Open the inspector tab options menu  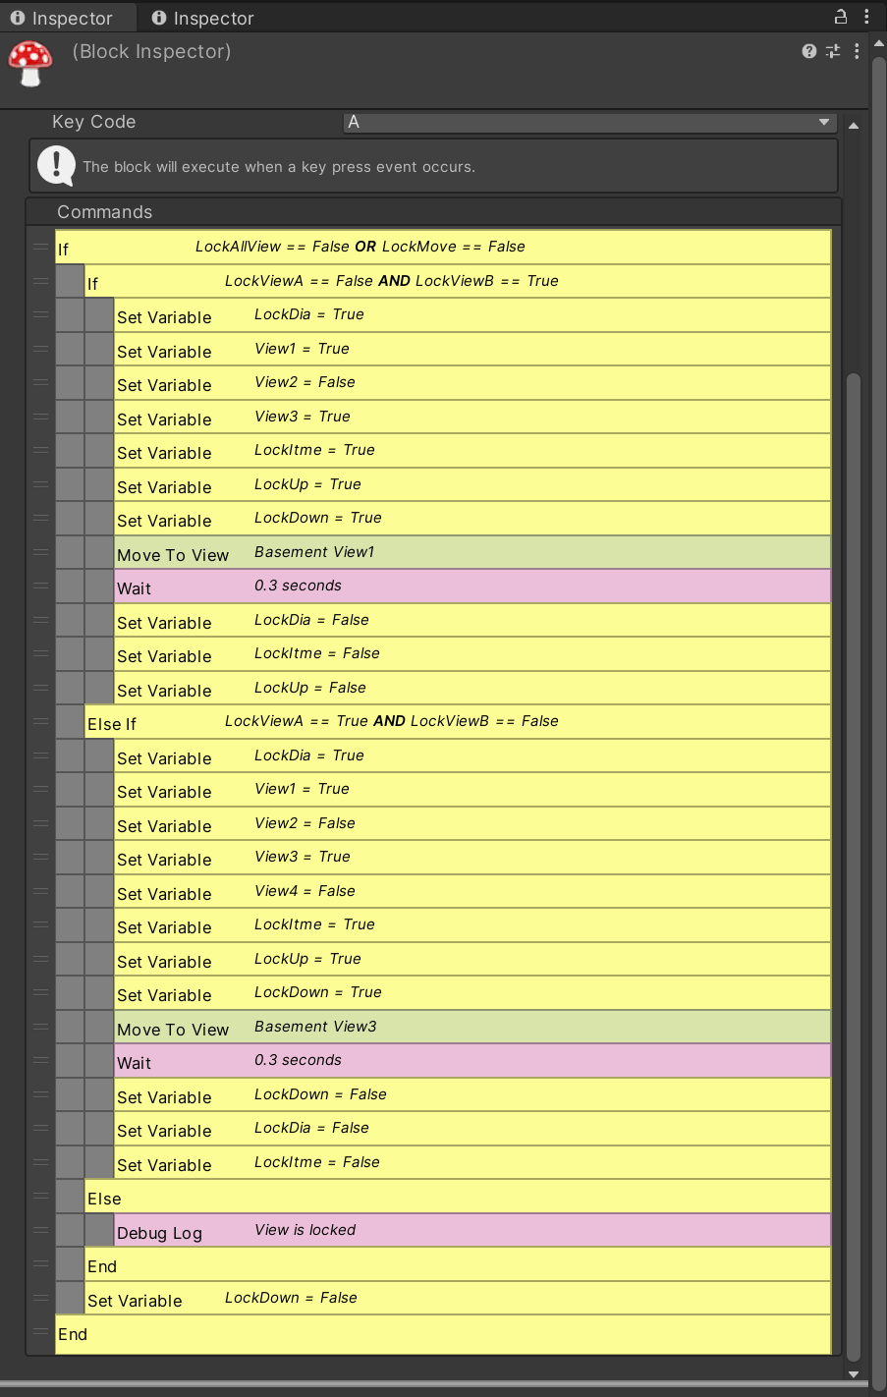(x=866, y=16)
